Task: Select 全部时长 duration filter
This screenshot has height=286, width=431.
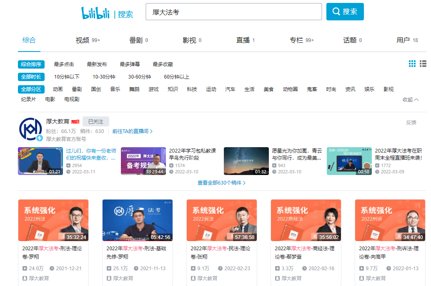Action: (x=31, y=77)
